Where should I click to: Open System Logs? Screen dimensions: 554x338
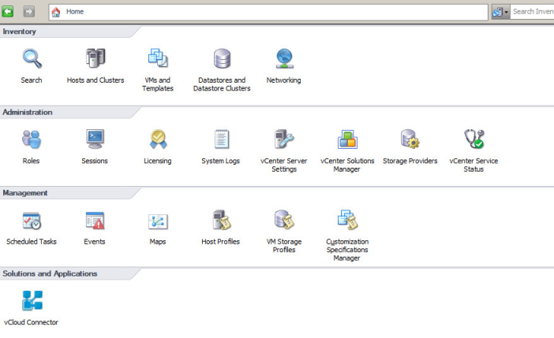(x=221, y=139)
